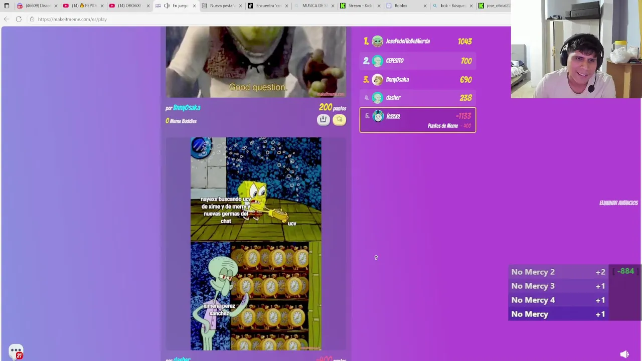Image resolution: width=642 pixels, height=361 pixels.
Task: Close the Encuentra TikTok tab
Action: 286,6
